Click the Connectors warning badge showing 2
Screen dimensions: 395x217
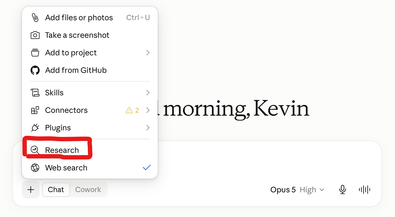[x=132, y=110]
